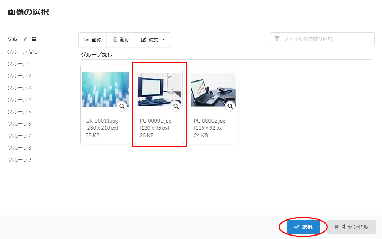The height and width of the screenshot is (239, 382).
Task: Confirm with the blue 選択 button
Action: pos(303,227)
